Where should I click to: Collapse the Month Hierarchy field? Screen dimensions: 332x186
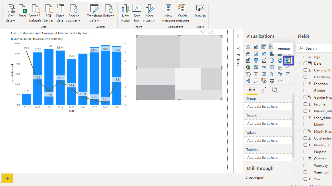(x=299, y=131)
